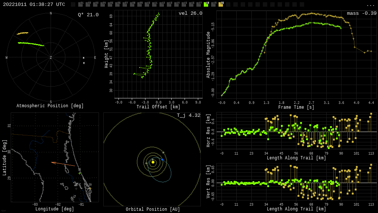The width and height of the screenshot is (378, 213).
Task: Click the yellow Sun in orbital plot
Action: click(153, 162)
